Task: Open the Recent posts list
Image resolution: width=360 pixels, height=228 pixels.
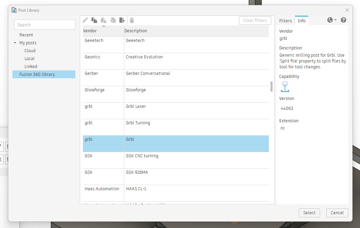Action: pos(26,35)
